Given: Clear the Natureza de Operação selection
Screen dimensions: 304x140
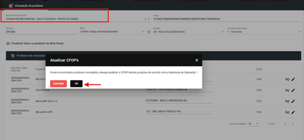Looking at the screenshot, I should 146,19.
